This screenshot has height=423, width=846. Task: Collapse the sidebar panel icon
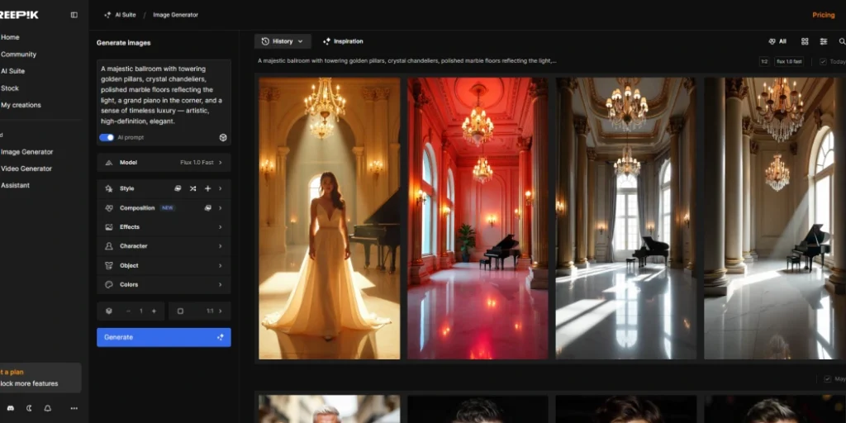(74, 15)
